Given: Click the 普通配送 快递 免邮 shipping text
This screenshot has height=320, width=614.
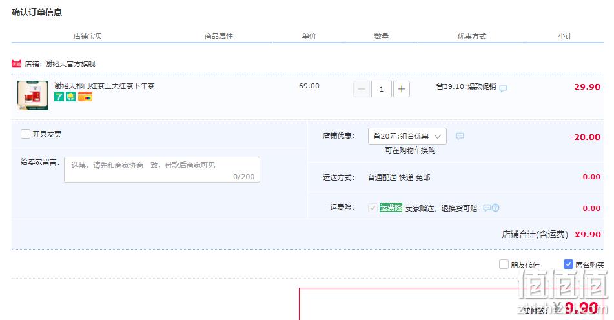Looking at the screenshot, I should coord(399,177).
